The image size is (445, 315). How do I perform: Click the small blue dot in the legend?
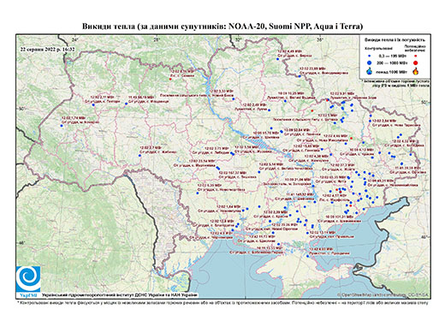(x=370, y=56)
